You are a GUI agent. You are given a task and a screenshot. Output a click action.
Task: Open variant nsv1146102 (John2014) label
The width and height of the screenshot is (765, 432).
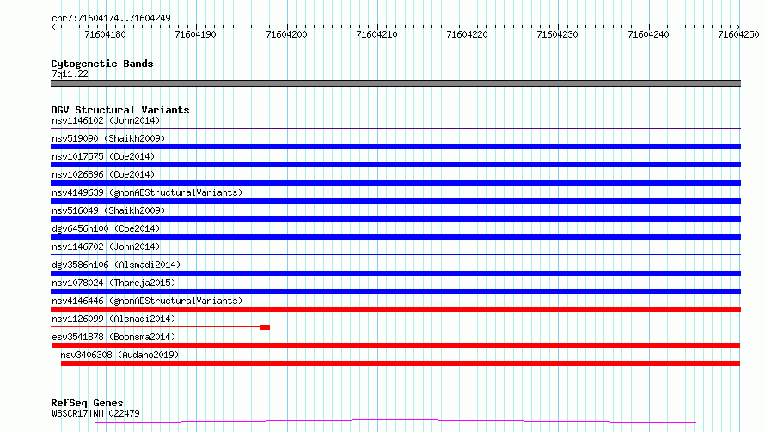(106, 120)
